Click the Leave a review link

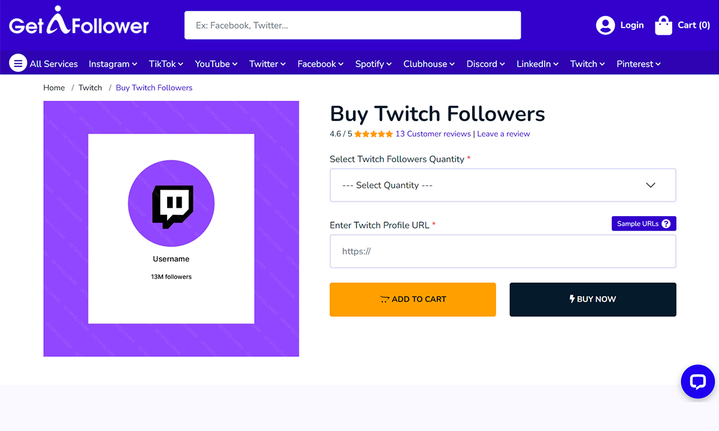pyautogui.click(x=503, y=134)
